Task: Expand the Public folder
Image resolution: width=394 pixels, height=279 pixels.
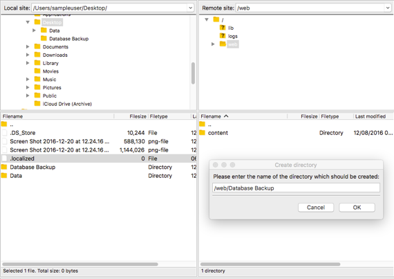Action: (x=28, y=96)
